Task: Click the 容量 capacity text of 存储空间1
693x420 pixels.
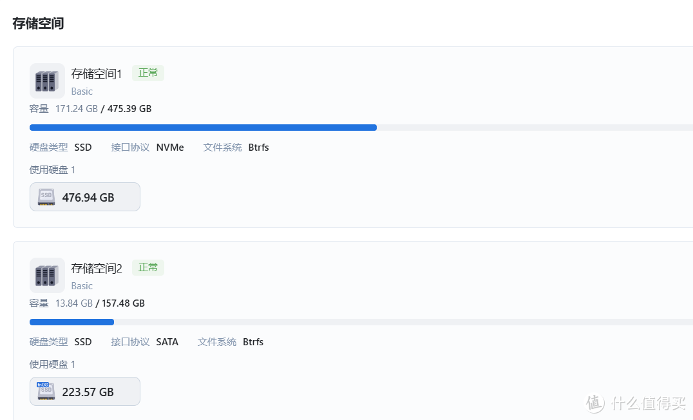Action: pos(38,108)
